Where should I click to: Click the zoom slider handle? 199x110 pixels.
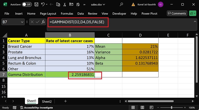coord(172,108)
